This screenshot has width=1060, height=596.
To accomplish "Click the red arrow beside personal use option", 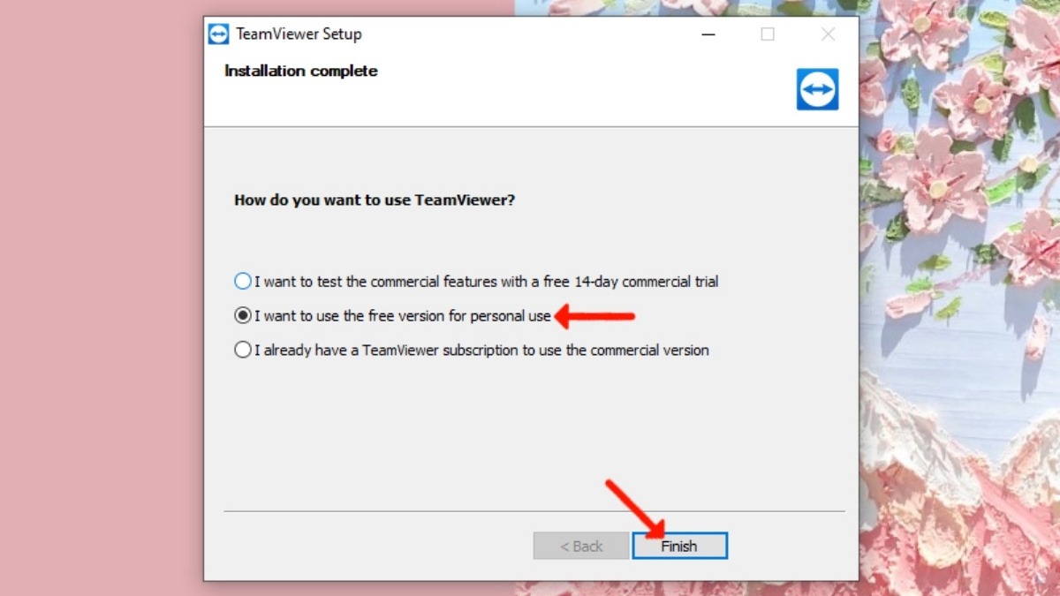I will (x=594, y=315).
